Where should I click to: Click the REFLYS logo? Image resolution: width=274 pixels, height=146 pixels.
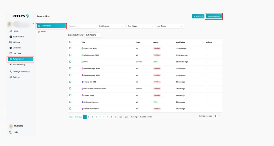pyautogui.click(x=21, y=16)
